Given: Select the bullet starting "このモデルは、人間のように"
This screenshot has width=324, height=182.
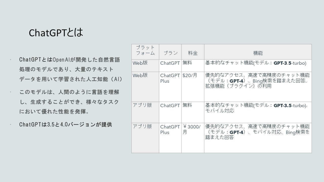Looking at the screenshot, I should (x=69, y=102).
